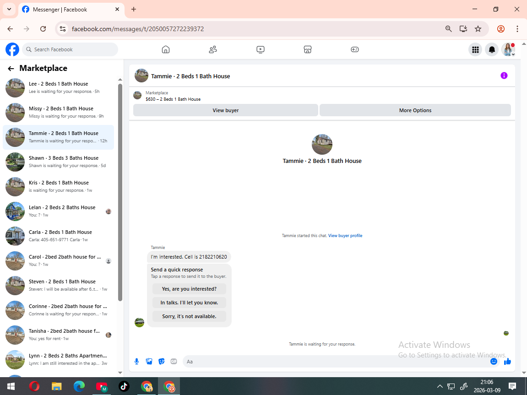Reload the page
Screen dimensions: 527x395
pyautogui.click(x=43, y=29)
